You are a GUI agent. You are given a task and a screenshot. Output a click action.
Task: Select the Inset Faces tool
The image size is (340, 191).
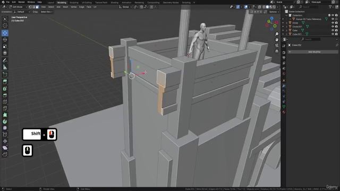coord(5,89)
